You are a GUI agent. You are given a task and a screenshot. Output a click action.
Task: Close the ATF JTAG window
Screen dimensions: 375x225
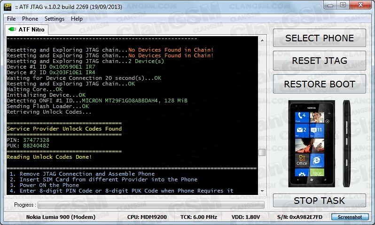click(360, 5)
